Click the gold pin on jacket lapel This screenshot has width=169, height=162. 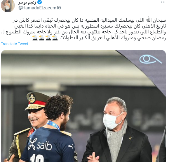tap(131, 138)
